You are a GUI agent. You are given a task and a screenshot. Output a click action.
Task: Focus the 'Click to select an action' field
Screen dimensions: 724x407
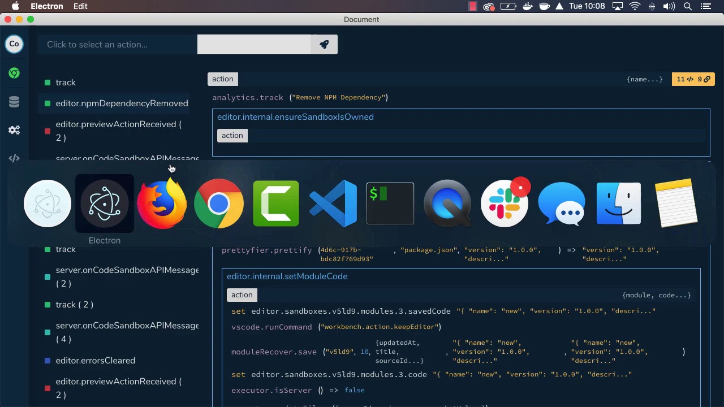coord(118,45)
